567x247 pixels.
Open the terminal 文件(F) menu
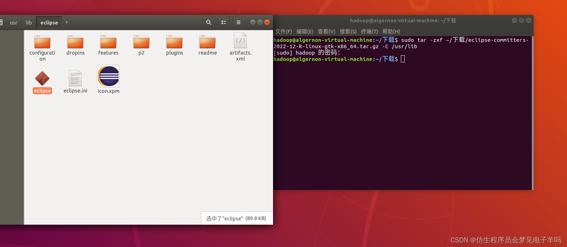pos(284,32)
